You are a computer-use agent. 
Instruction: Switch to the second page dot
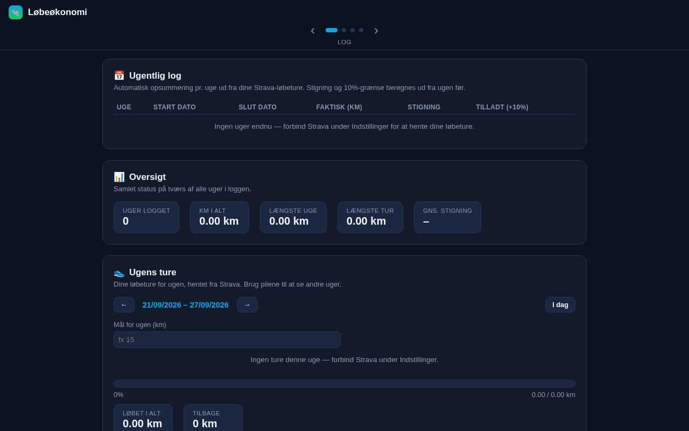click(x=344, y=30)
